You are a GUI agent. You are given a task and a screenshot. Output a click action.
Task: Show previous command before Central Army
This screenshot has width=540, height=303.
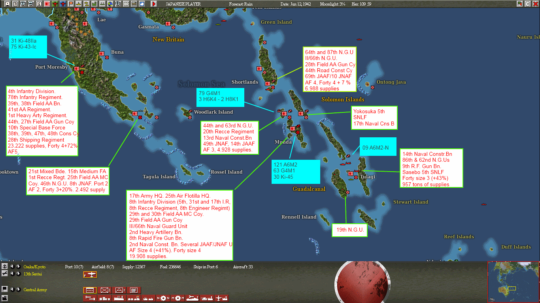click(x=12, y=289)
